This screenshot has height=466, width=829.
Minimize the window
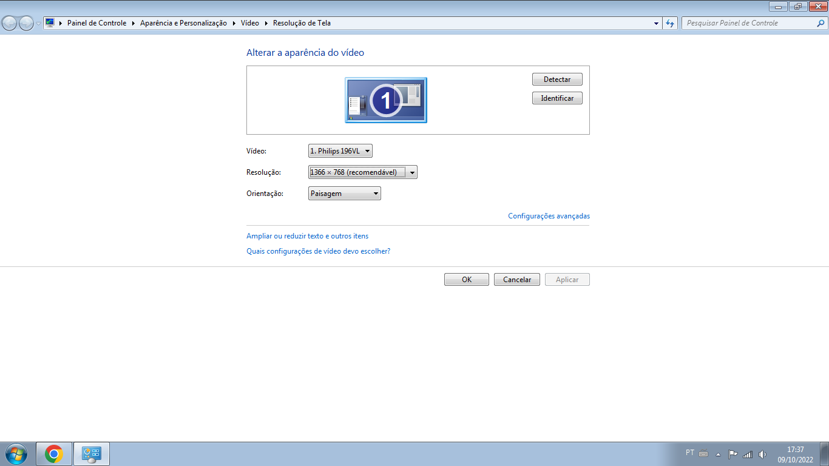click(x=779, y=6)
